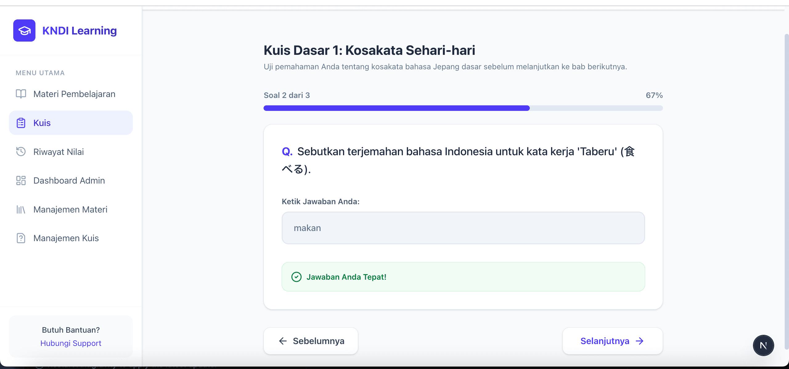The height and width of the screenshot is (369, 789).
Task: Click the KNDI Learning title text
Action: point(80,30)
